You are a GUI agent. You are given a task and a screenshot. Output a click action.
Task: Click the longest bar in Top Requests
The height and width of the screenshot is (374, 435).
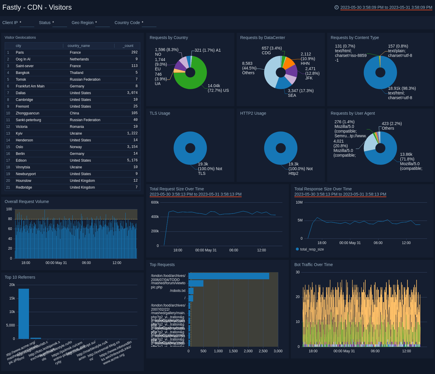(228, 276)
